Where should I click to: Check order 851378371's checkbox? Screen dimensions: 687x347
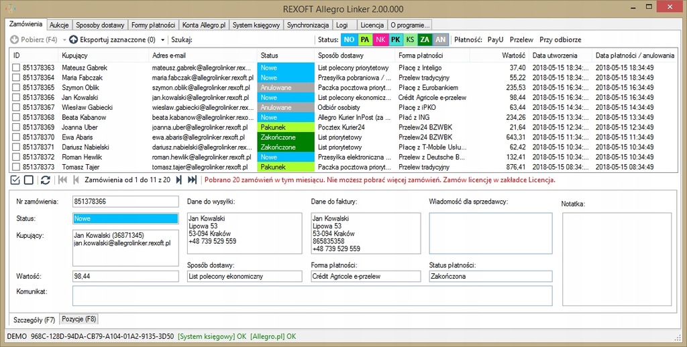16,147
